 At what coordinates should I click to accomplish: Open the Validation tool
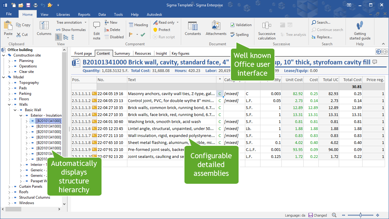coord(241,25)
